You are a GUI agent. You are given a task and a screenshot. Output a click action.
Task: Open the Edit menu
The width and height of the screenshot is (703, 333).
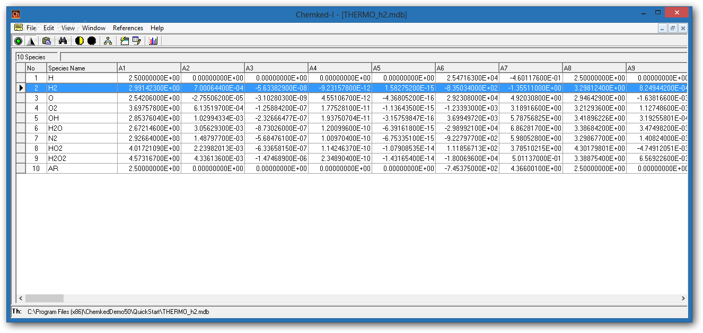(x=49, y=28)
